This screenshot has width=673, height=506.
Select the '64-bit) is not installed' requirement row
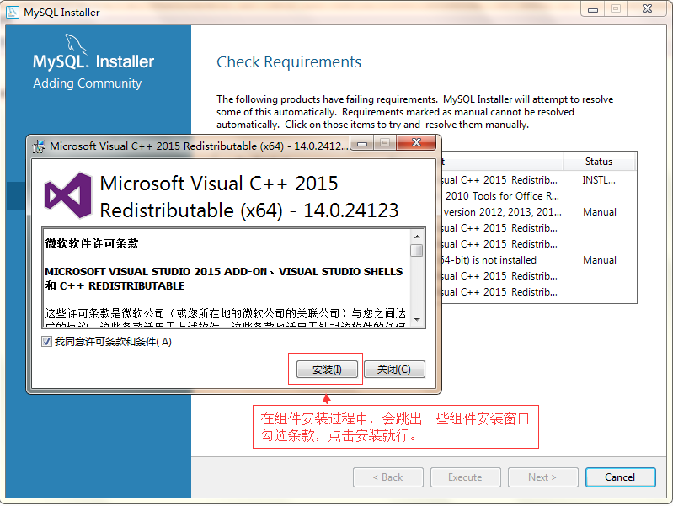click(539, 260)
